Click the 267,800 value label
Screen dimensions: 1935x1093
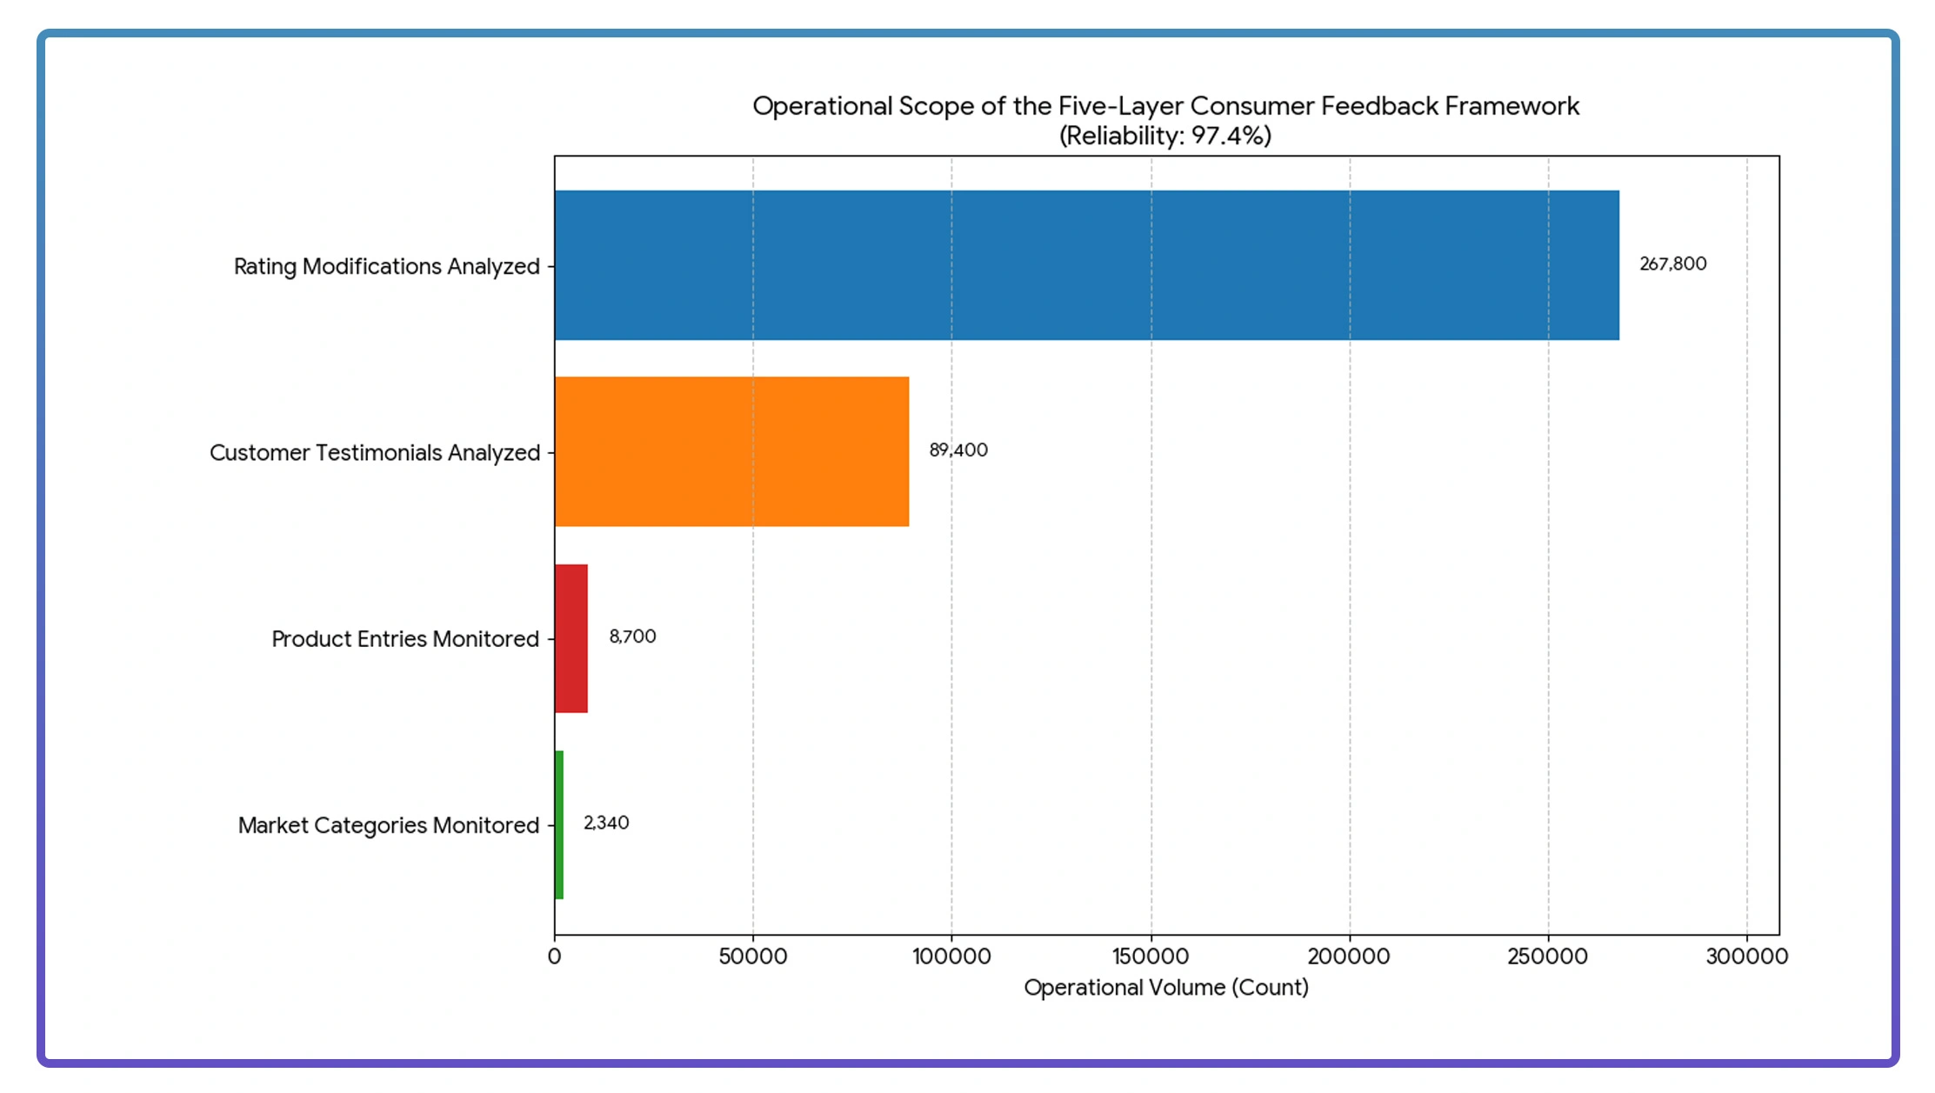point(1672,263)
